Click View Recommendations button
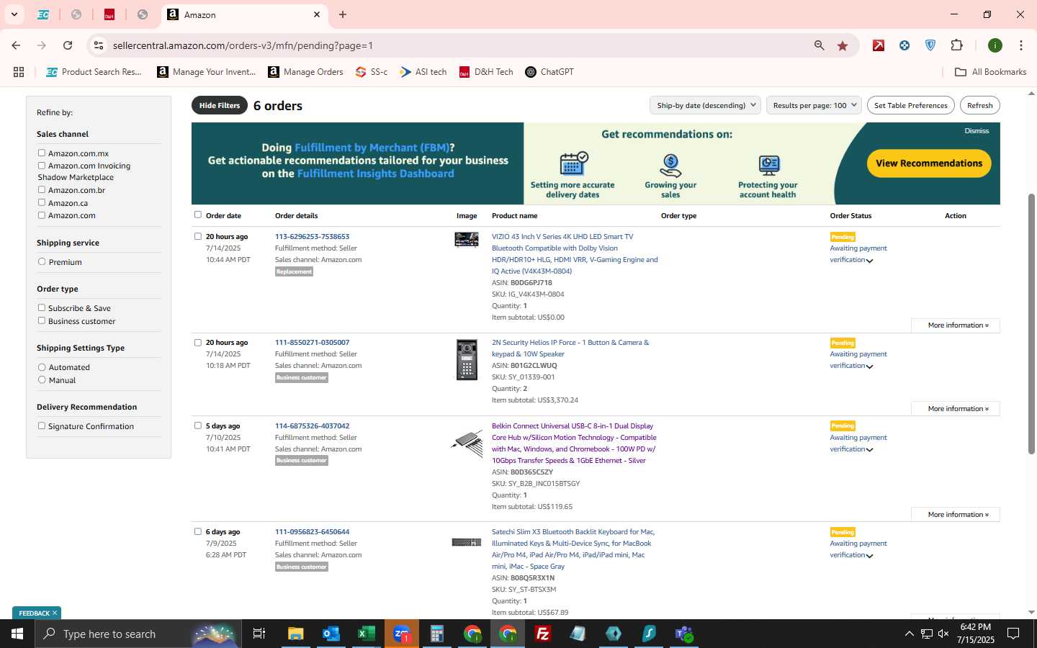This screenshot has width=1037, height=648. 929,163
